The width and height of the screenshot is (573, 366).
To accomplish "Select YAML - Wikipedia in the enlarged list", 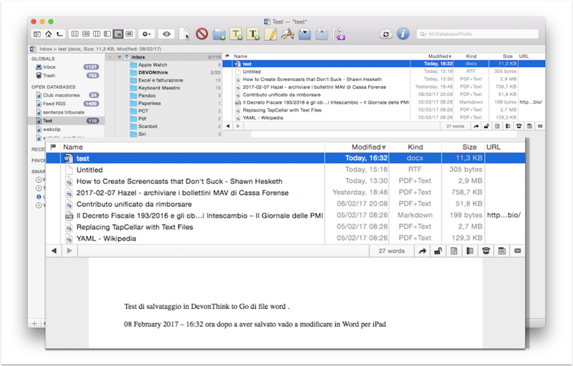I will [285, 239].
